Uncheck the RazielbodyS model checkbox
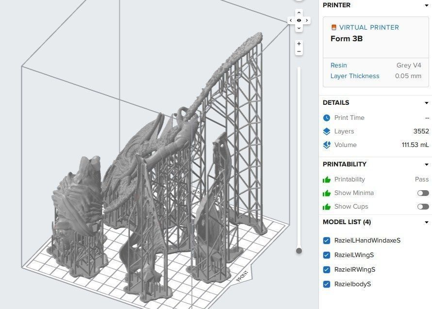The image size is (432, 309). [x=327, y=284]
